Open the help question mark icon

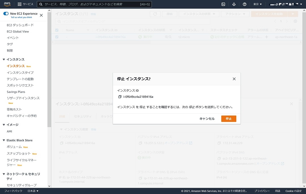coord(244,4)
